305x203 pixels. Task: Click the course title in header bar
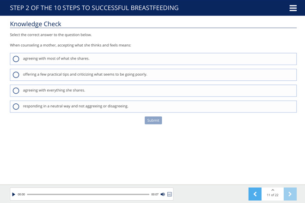[x=94, y=8]
